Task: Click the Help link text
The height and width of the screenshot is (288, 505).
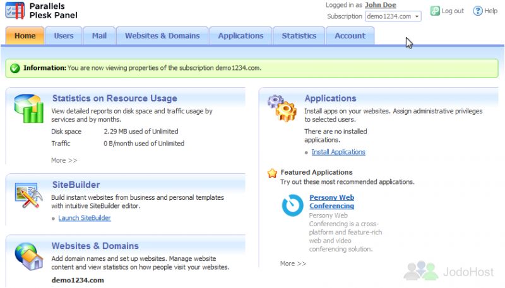Action: (491, 11)
